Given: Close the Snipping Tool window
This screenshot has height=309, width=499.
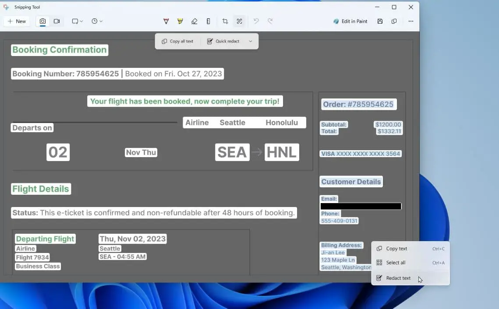Looking at the screenshot, I should pos(411,7).
